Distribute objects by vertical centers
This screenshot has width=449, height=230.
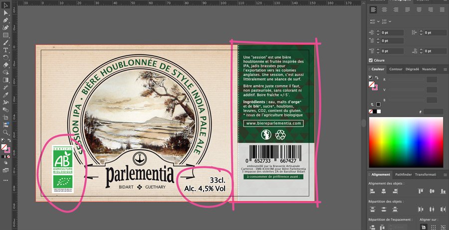click(384, 210)
